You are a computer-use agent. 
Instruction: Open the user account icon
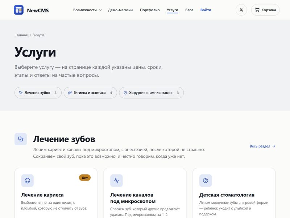pyautogui.click(x=241, y=10)
